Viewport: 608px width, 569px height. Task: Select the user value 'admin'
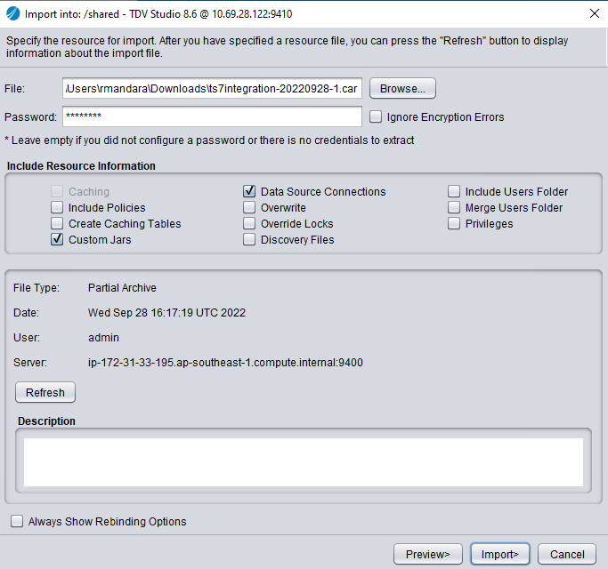pyautogui.click(x=103, y=337)
